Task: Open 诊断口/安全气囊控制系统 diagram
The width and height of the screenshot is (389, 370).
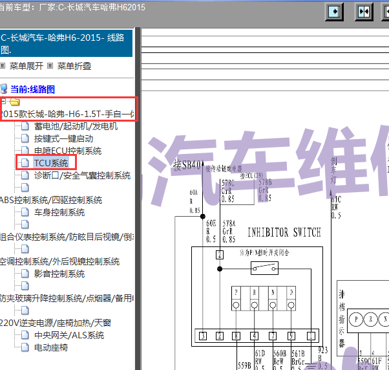Action: pos(82,175)
